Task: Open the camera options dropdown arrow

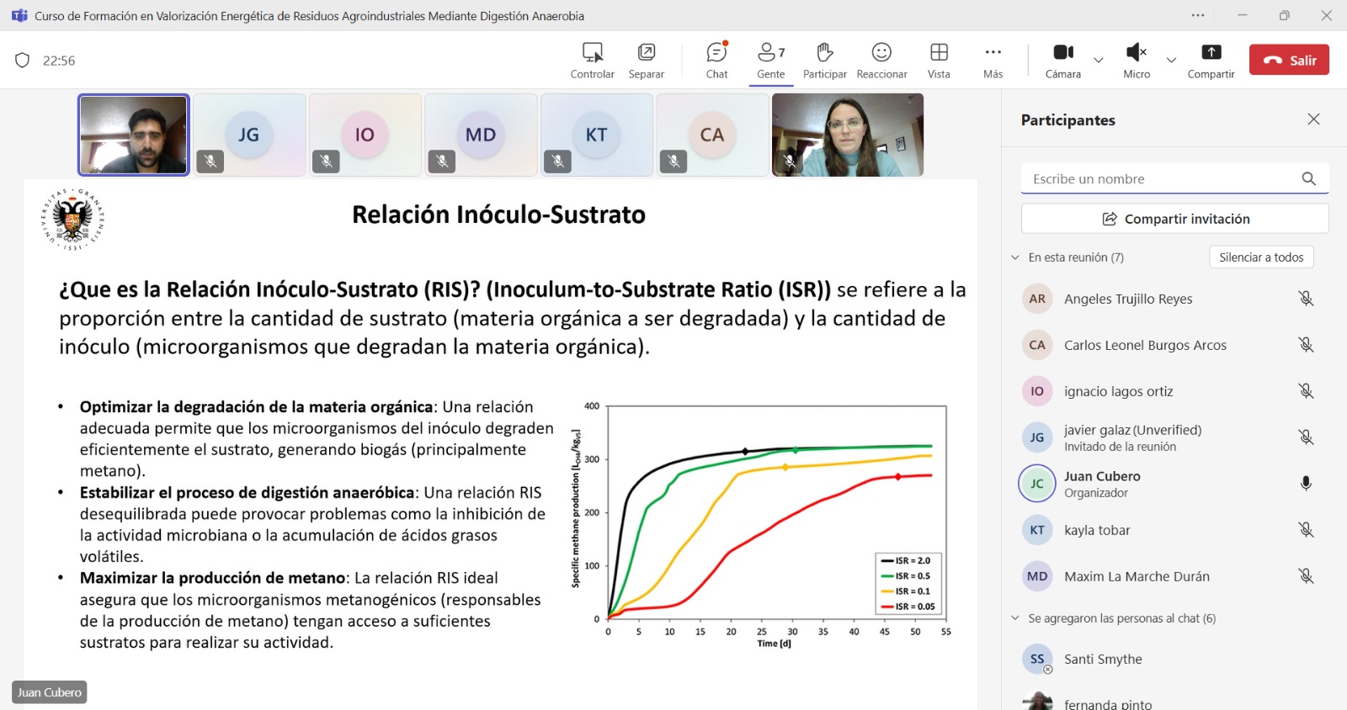Action: tap(1099, 60)
